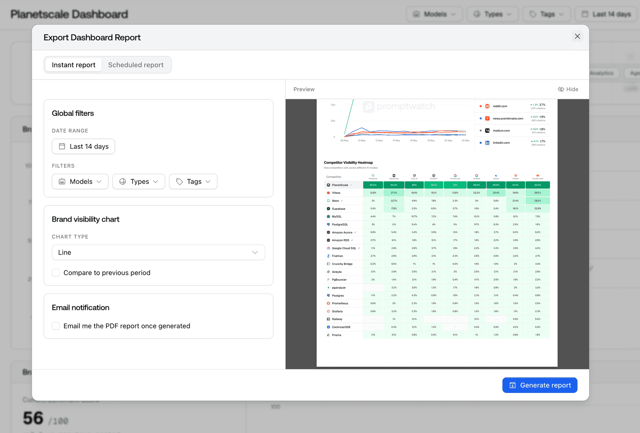Click the PostgreSQL elephant logo in heatmap row
Screen dimensions: 640x433
(328, 224)
